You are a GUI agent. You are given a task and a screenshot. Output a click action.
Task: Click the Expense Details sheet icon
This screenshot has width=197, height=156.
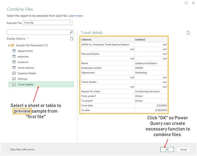coord(14,73)
